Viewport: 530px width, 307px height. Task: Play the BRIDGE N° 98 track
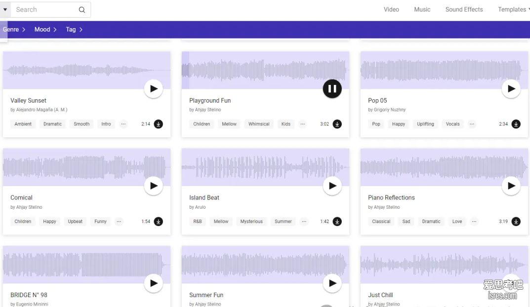(154, 283)
